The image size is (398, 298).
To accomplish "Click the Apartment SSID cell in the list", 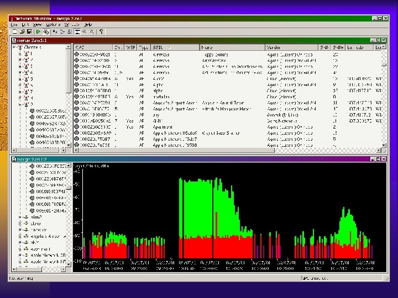I will click(x=163, y=127).
